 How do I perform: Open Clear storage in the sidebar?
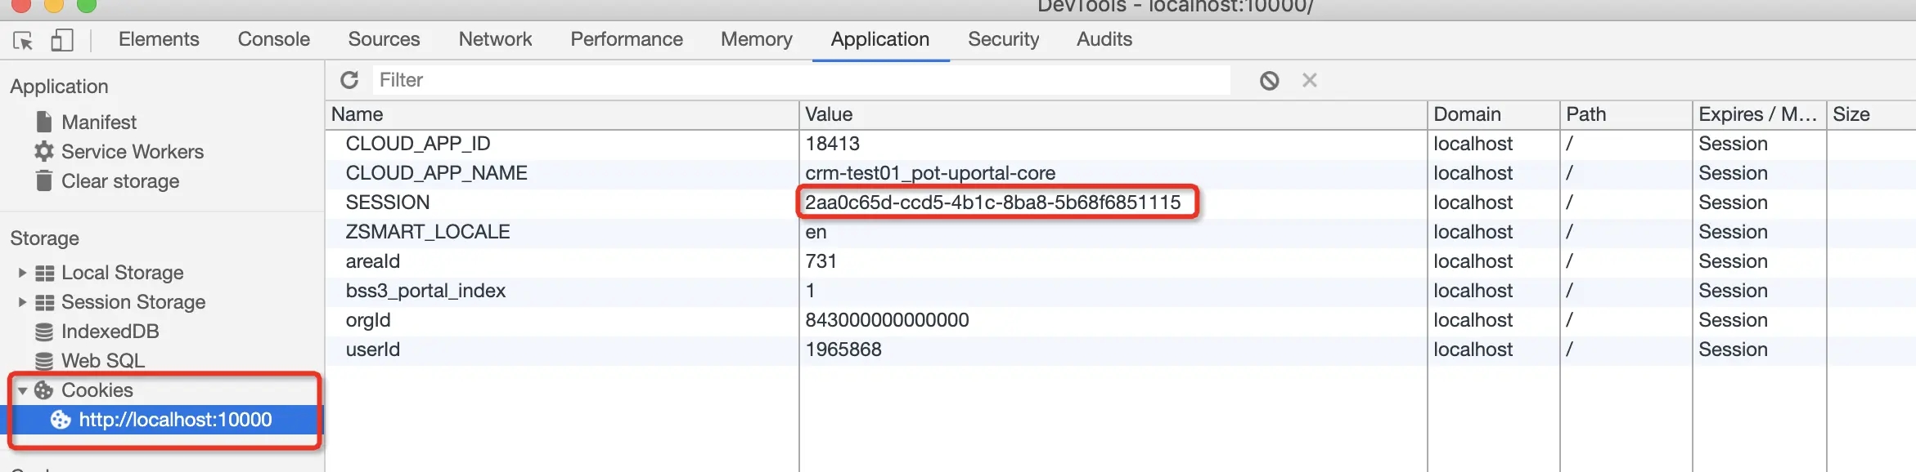pyautogui.click(x=120, y=180)
